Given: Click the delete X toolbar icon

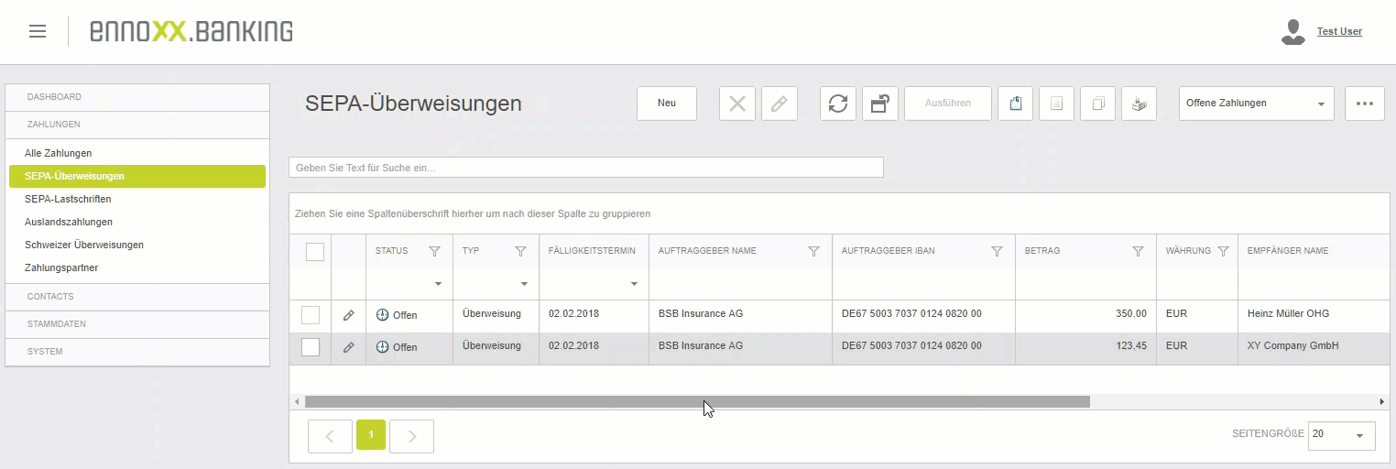Looking at the screenshot, I should 736,104.
